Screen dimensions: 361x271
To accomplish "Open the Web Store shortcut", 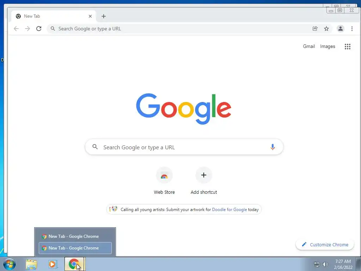I will [x=164, y=181].
